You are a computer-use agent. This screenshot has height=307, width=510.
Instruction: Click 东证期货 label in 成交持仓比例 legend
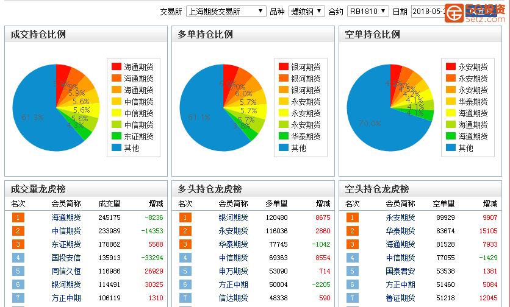click(x=138, y=136)
